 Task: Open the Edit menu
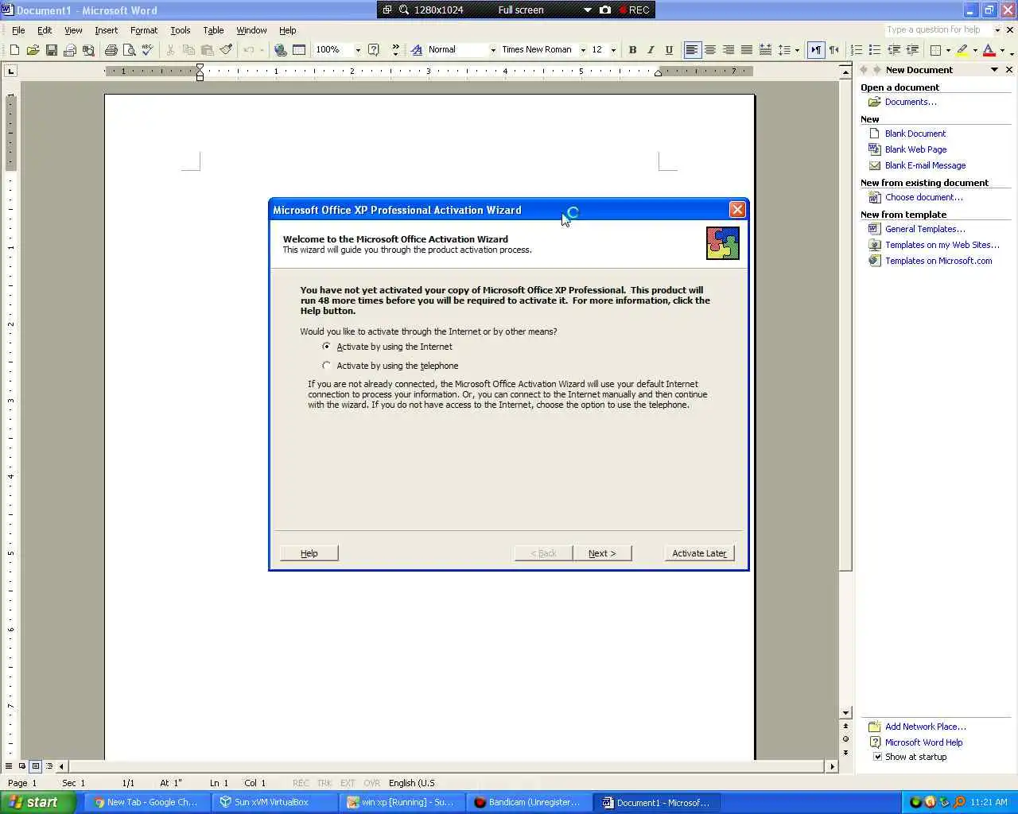45,30
